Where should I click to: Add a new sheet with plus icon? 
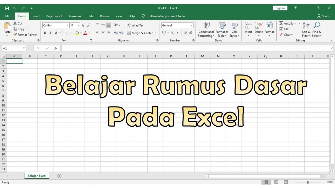(59, 176)
